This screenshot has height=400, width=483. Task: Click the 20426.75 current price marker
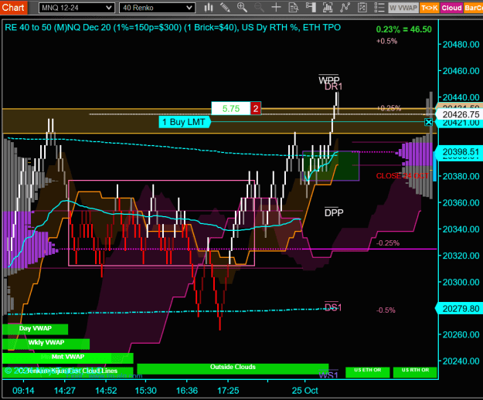click(459, 114)
